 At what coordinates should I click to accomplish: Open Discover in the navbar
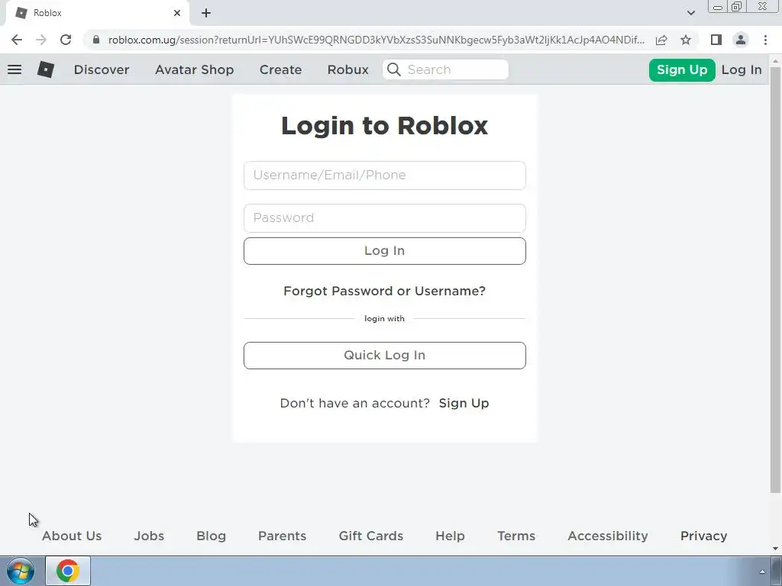102,69
